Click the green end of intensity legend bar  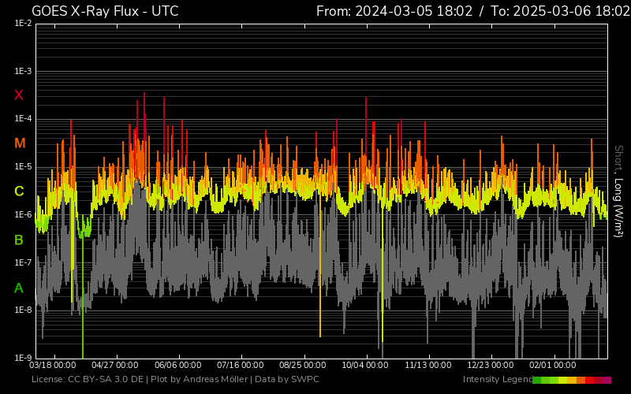pos(537,380)
